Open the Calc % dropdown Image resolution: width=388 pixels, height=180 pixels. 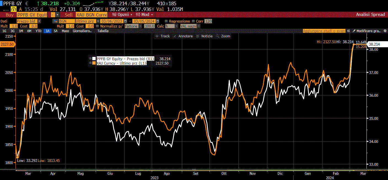point(176,26)
